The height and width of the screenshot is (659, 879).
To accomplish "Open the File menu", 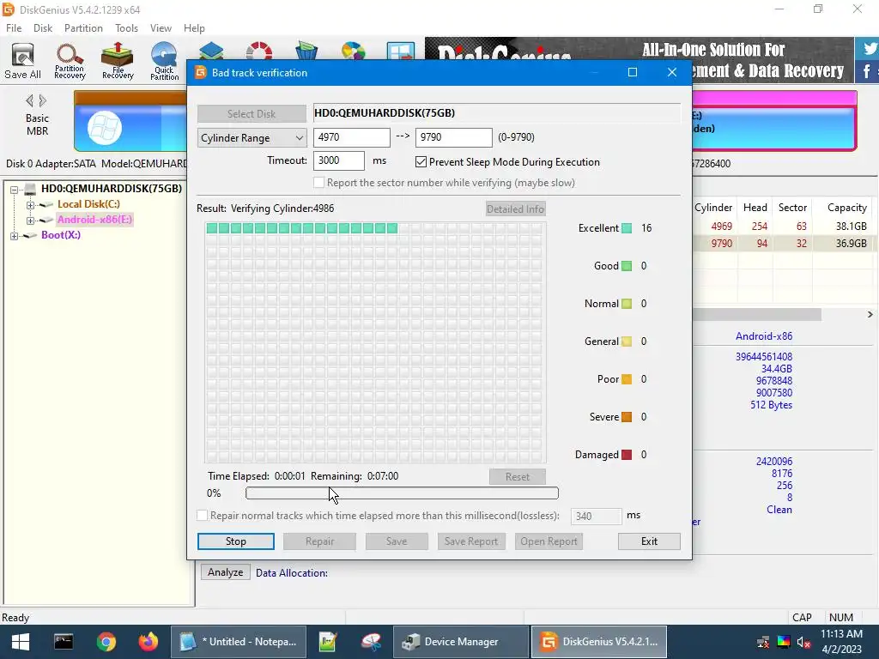I will pos(14,28).
